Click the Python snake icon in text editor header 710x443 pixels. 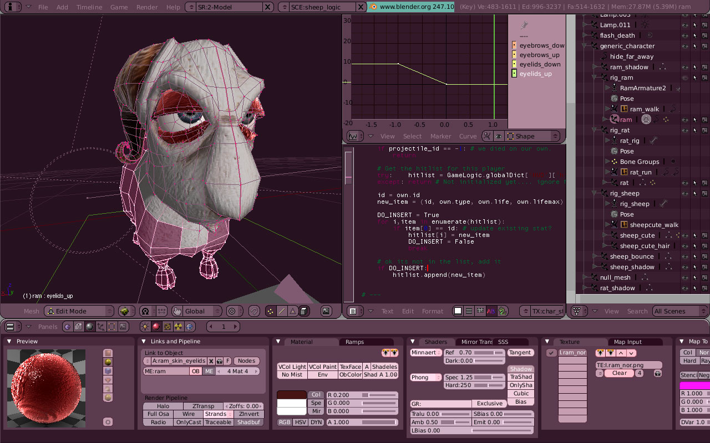(x=503, y=311)
